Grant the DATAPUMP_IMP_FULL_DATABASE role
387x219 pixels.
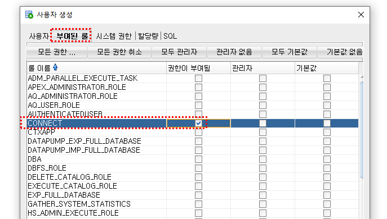(x=198, y=150)
